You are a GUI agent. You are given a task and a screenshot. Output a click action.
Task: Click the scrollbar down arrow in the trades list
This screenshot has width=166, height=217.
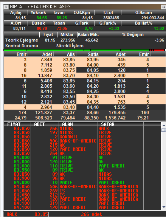(164, 207)
